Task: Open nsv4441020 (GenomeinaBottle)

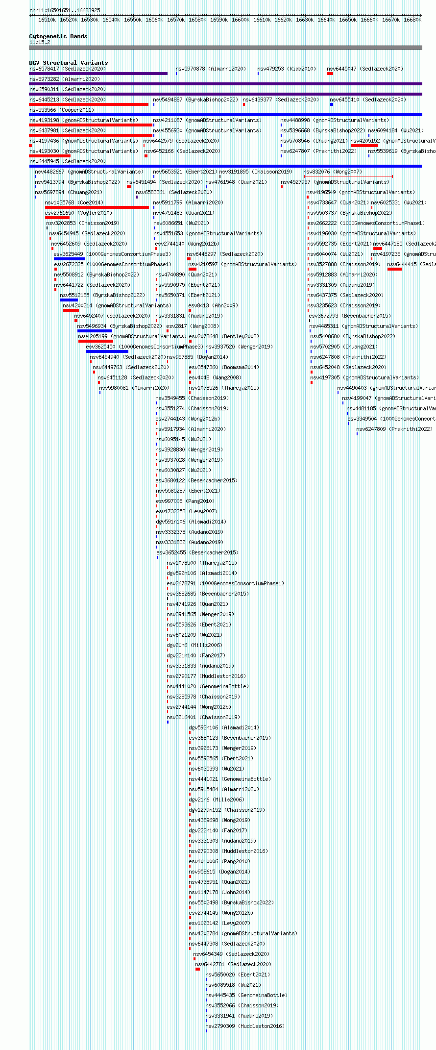Action: click(208, 687)
